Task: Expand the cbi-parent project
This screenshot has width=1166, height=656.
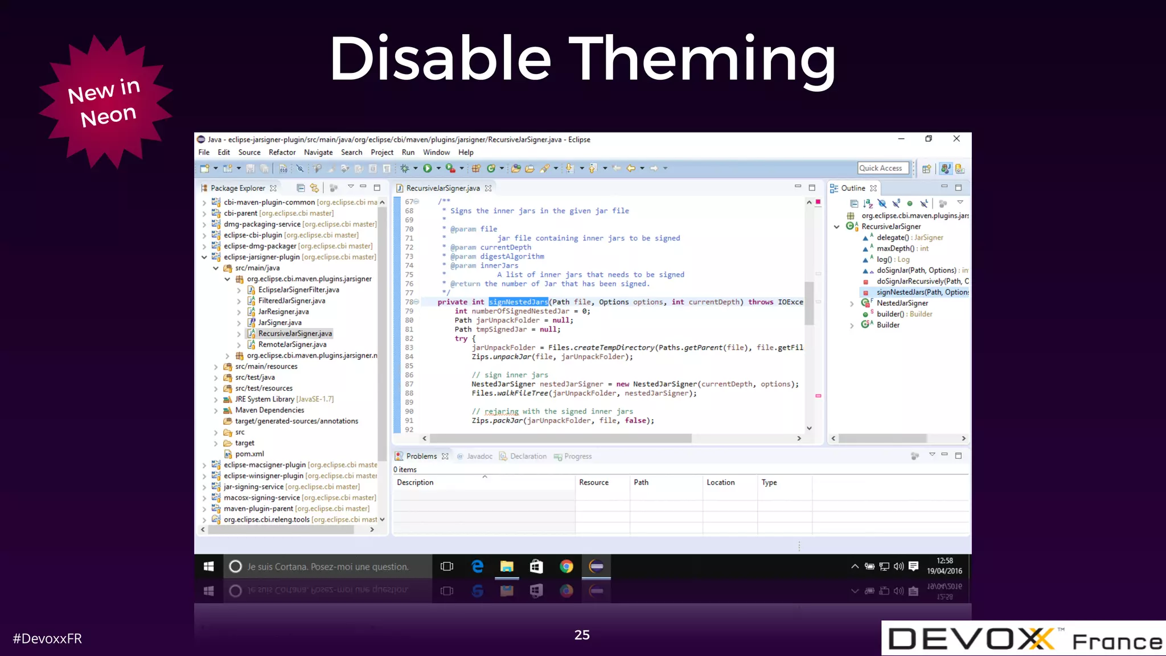Action: (204, 214)
